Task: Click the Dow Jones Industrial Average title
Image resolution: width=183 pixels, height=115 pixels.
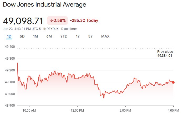Action: (44, 5)
